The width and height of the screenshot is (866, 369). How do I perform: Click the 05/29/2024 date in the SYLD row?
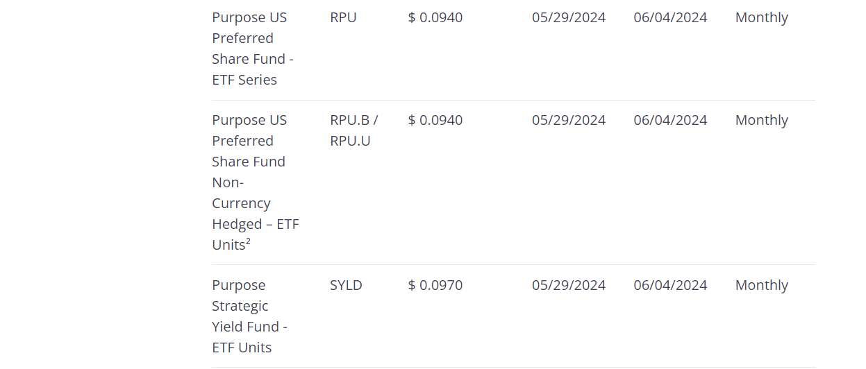click(569, 285)
